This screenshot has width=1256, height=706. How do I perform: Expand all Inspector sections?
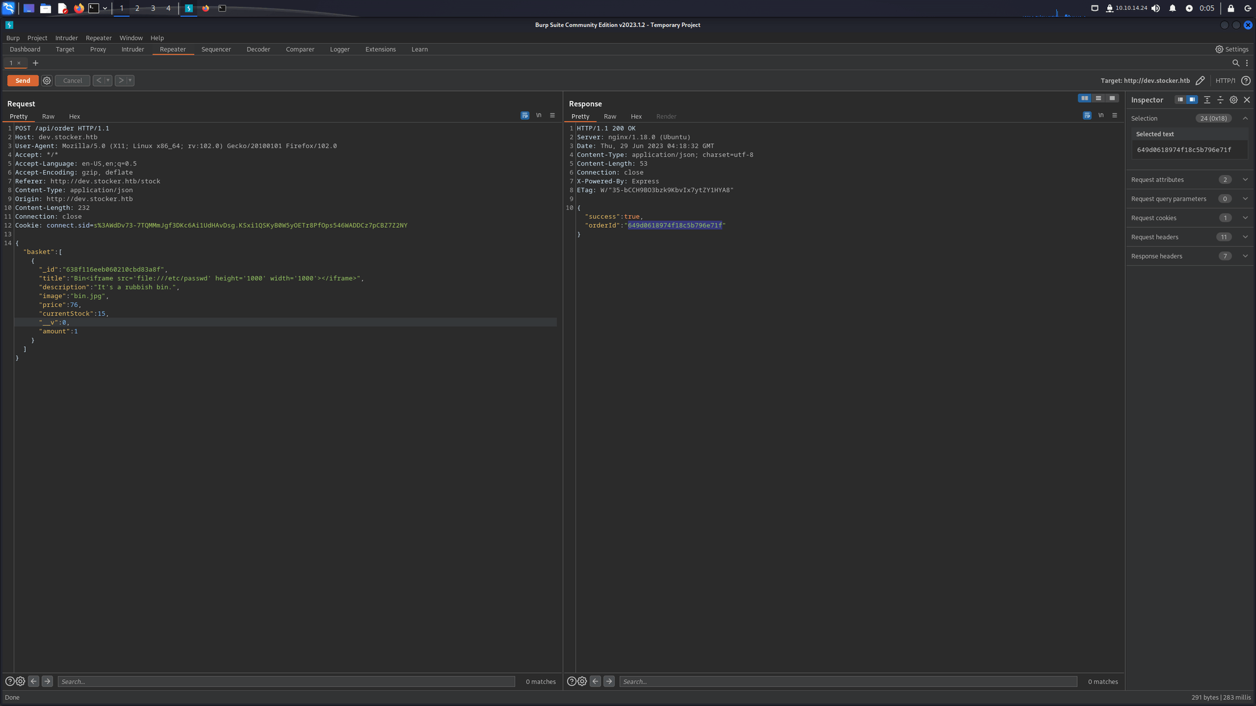(x=1207, y=100)
